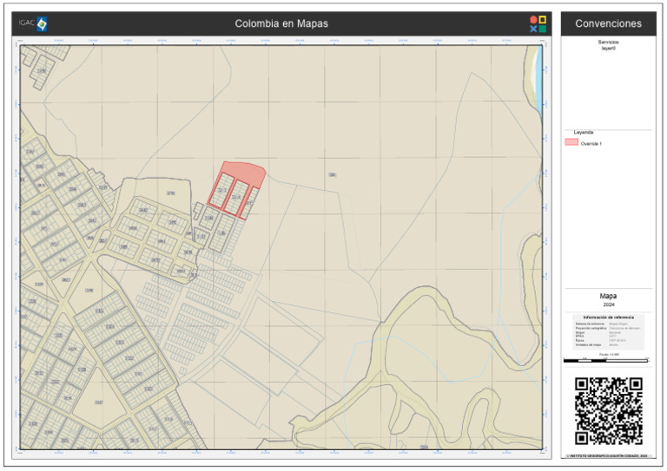Click the scale bar graphic

[x=605, y=361]
